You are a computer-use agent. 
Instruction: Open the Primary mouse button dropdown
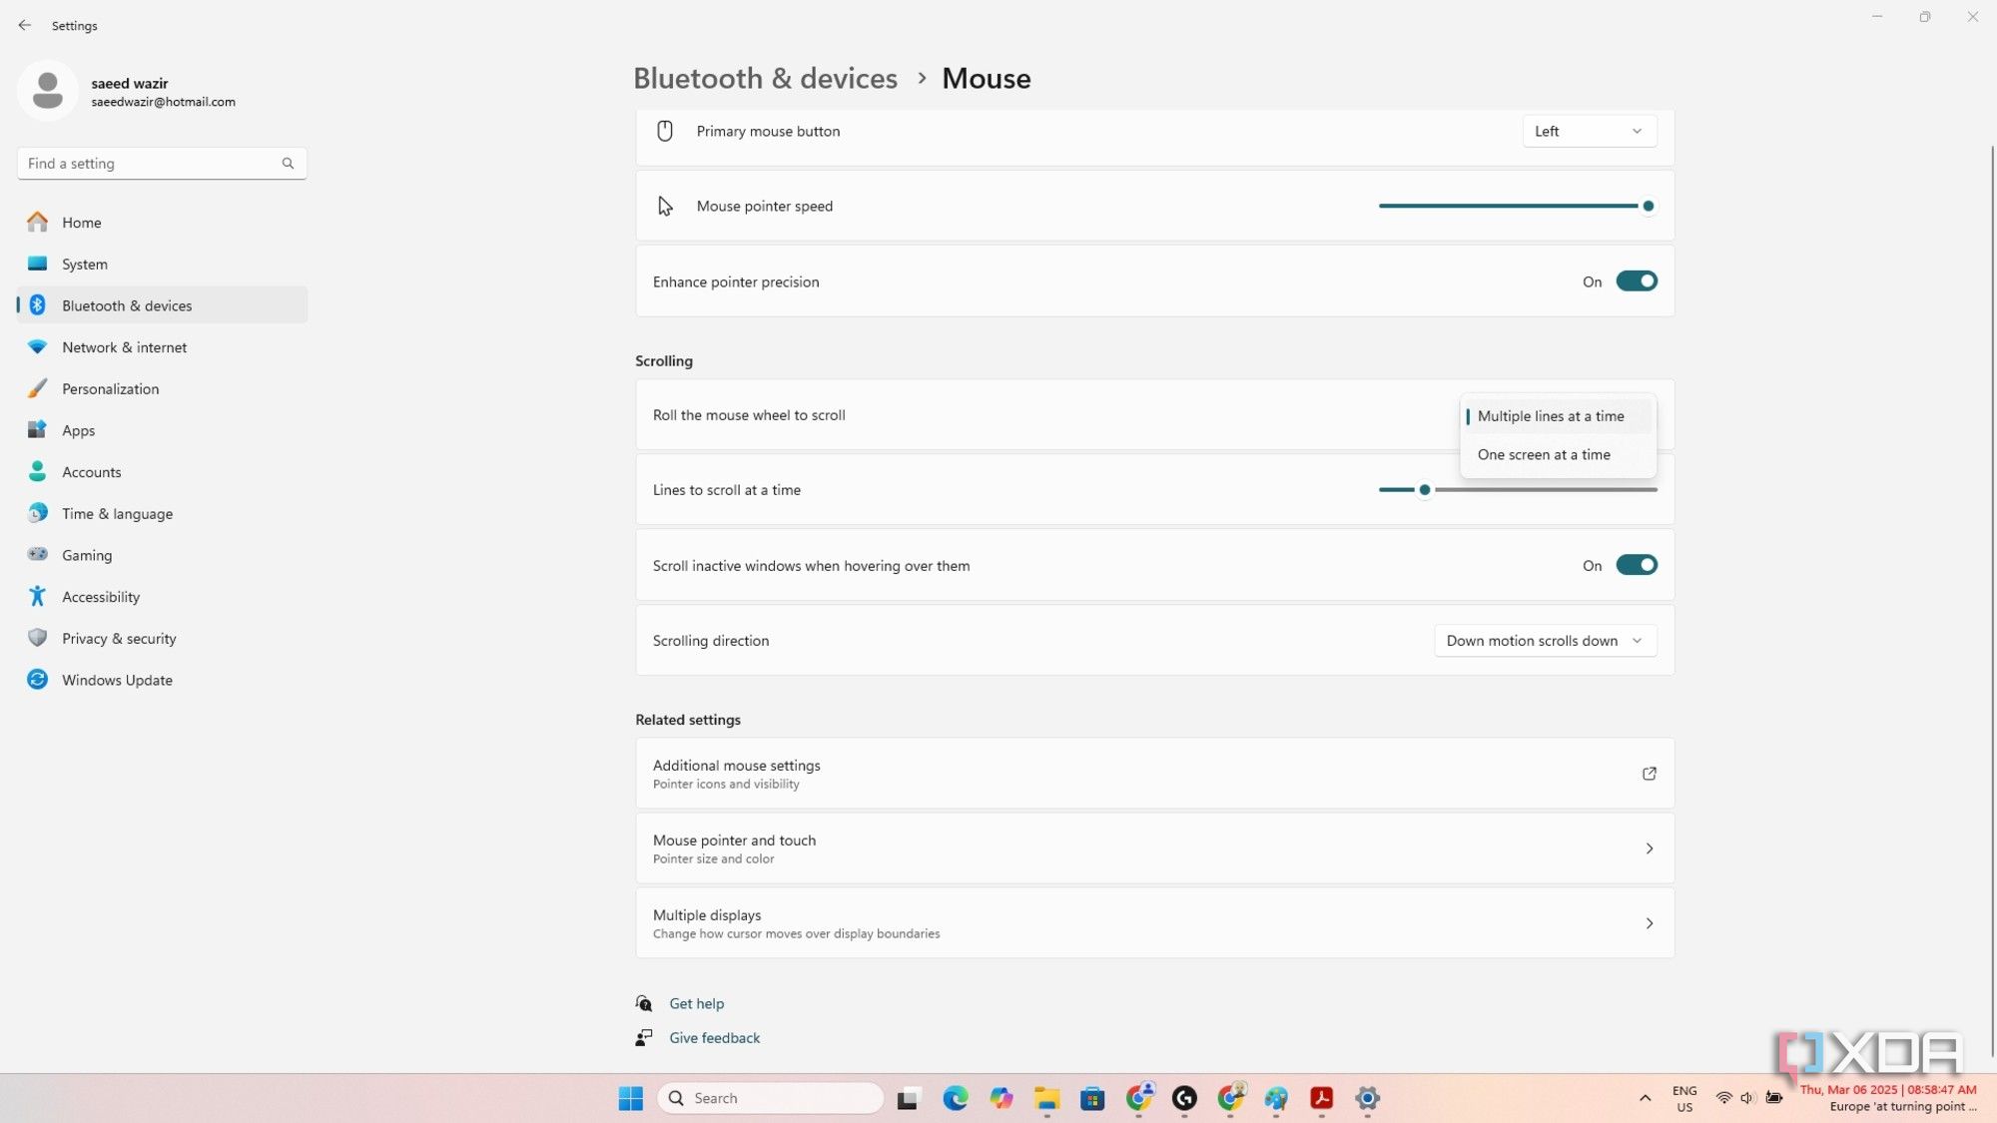click(x=1589, y=131)
